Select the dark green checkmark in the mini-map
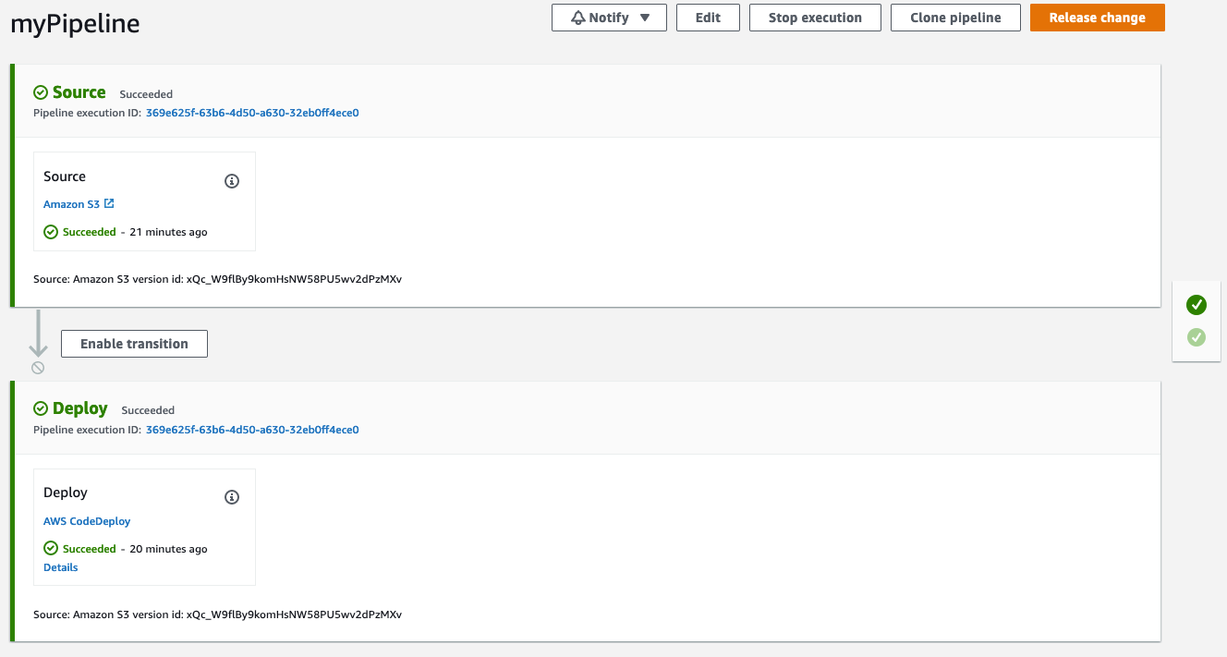Screen dimensions: 1227x657 [1197, 304]
